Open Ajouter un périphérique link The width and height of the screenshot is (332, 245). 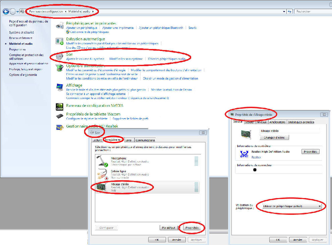(81, 28)
